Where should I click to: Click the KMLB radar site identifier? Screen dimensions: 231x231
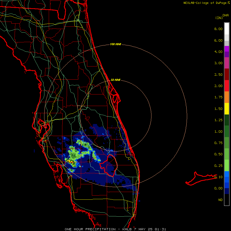click(127, 229)
